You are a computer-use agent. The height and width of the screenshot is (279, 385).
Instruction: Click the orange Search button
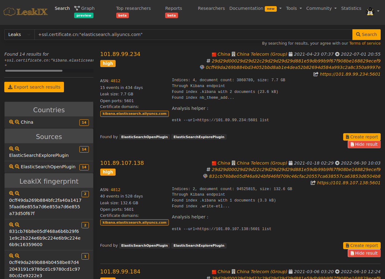367,34
